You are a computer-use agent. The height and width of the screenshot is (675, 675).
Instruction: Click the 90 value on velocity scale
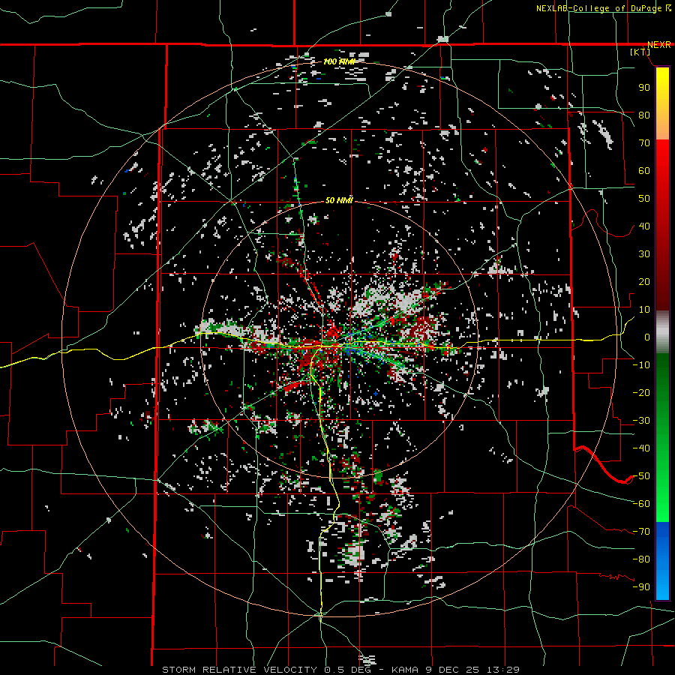(644, 88)
